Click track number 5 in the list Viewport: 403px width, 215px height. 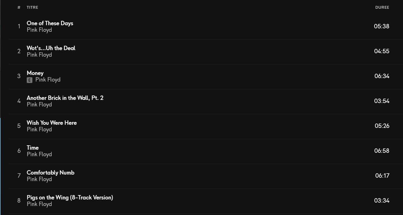click(19, 126)
